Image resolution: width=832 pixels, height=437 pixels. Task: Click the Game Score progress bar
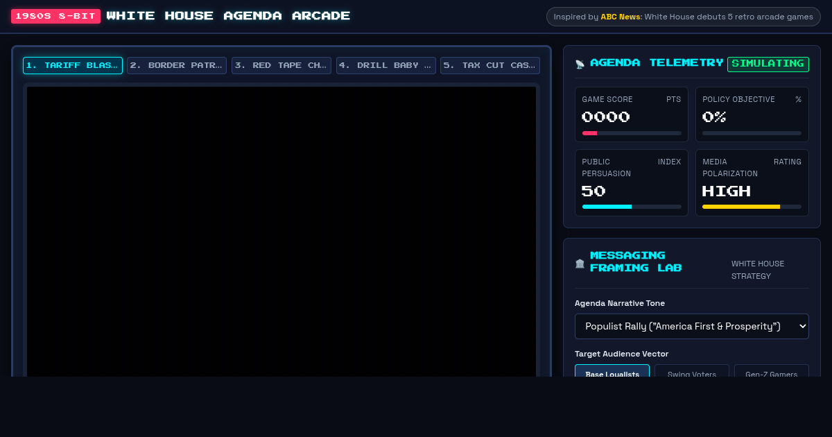632,133
